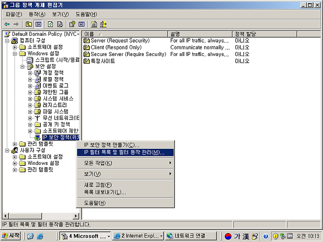Screen dimensions: 323x242
Task: Select the Secure Server (Require Security) policy icon
Action: 86,54
